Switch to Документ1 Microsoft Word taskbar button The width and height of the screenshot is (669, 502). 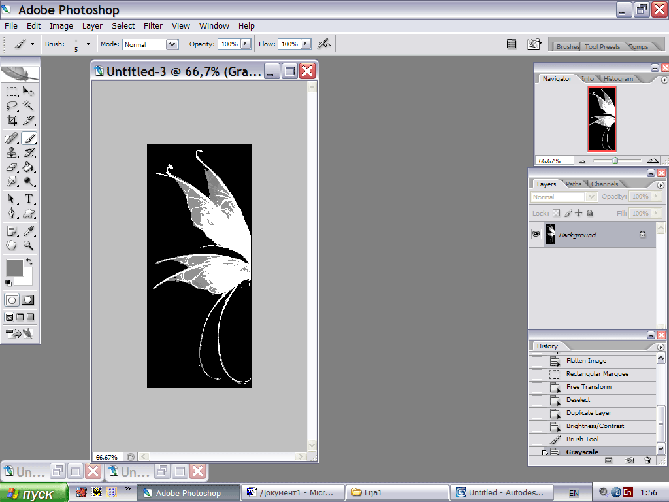pyautogui.click(x=293, y=493)
